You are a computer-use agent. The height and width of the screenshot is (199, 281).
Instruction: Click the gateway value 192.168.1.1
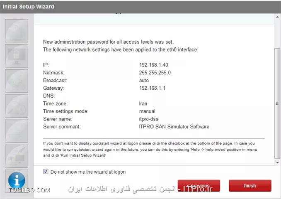(x=152, y=88)
